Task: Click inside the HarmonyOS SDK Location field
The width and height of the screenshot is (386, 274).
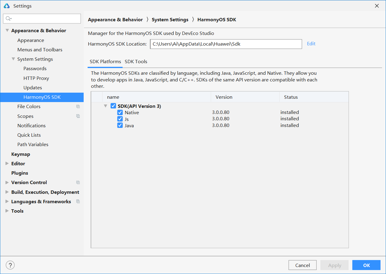Action: click(226, 44)
